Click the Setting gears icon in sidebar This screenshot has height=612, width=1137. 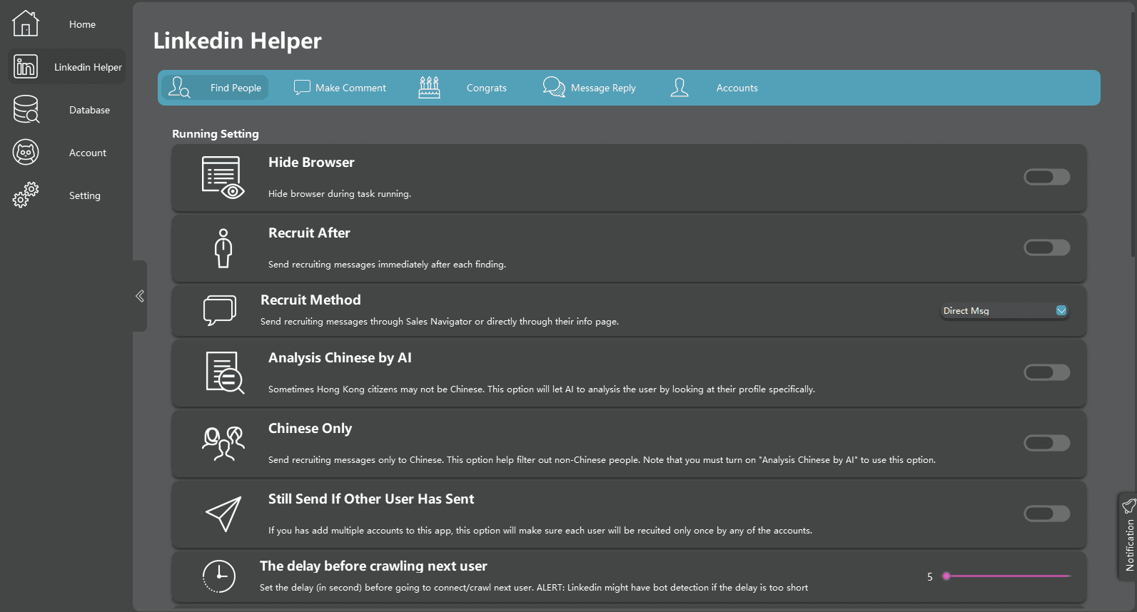(26, 195)
